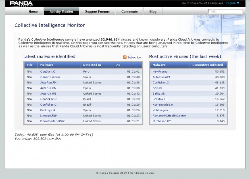
Task: Click the Computers infected column header
Action: 208,65
